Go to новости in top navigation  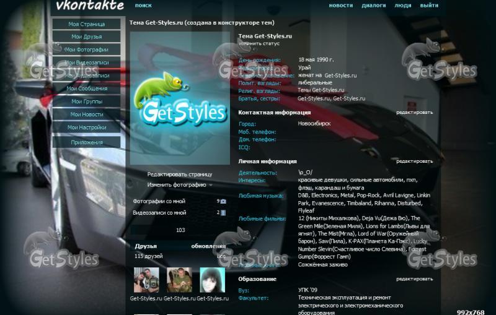click(340, 6)
